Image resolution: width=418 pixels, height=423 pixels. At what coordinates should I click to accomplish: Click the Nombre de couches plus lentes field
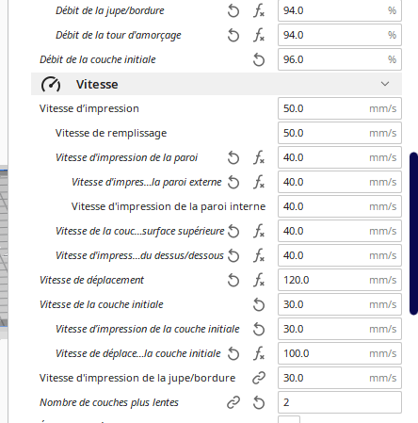pos(340,402)
